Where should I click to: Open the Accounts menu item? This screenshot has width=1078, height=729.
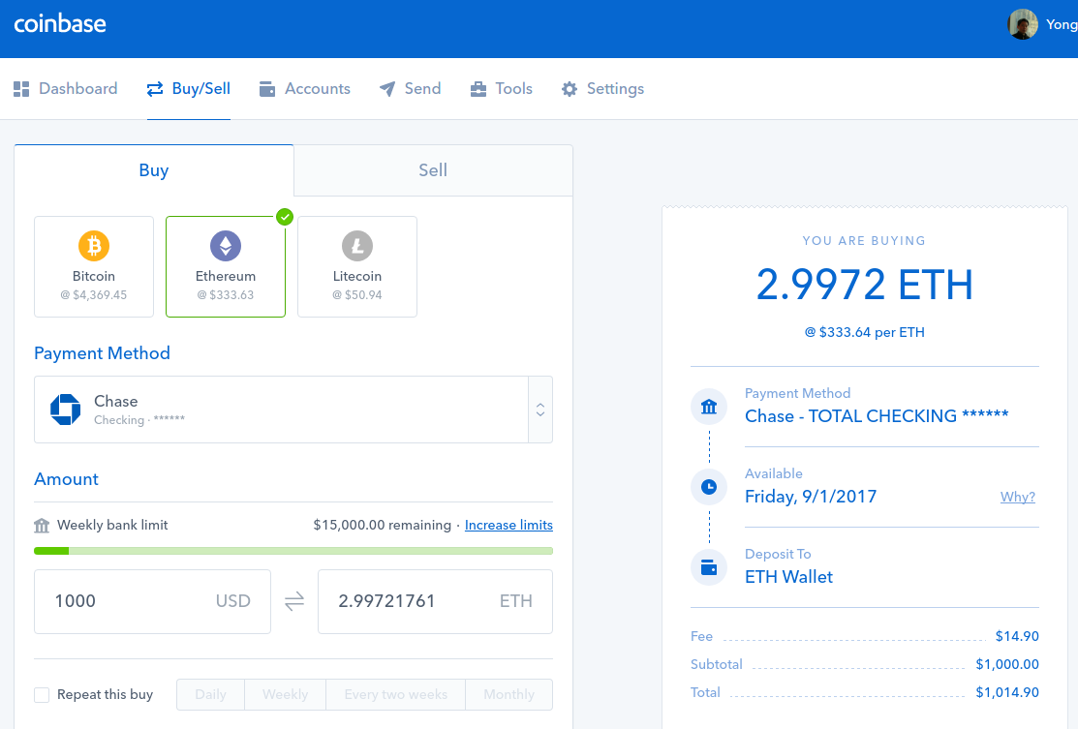pos(304,89)
